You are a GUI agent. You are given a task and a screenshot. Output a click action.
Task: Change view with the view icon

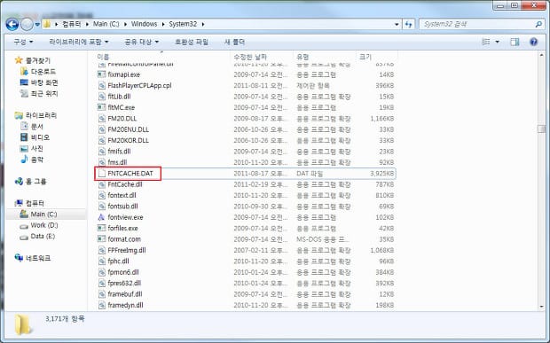coord(486,42)
